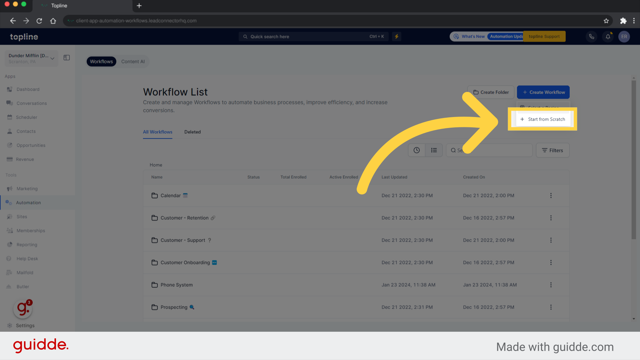Expand the three-dot menu for Prospecting
Screen dimensions: 640x360
pyautogui.click(x=551, y=307)
